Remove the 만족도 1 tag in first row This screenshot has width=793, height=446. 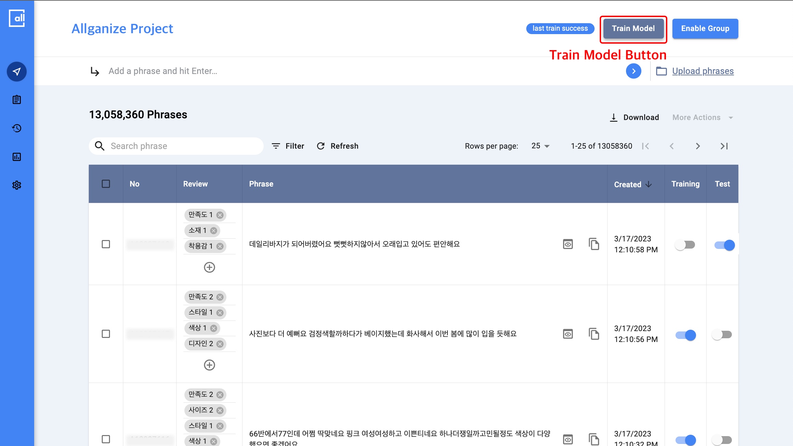click(220, 215)
